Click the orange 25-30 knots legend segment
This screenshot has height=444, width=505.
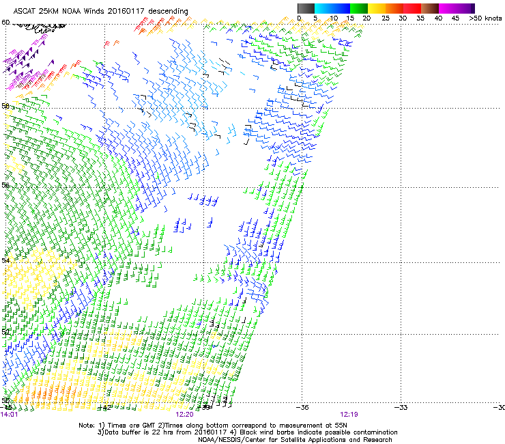click(394, 8)
